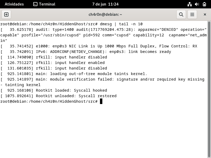Open the terminal hamburger menu
Screen dimensions: 211x158
(x=192, y=14)
